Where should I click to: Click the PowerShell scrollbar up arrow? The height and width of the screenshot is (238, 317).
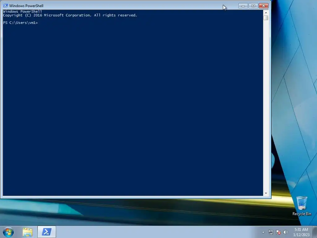point(266,12)
